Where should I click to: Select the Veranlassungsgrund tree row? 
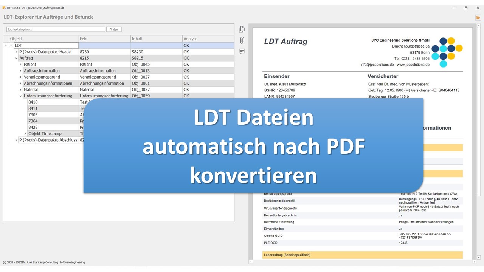coord(42,77)
